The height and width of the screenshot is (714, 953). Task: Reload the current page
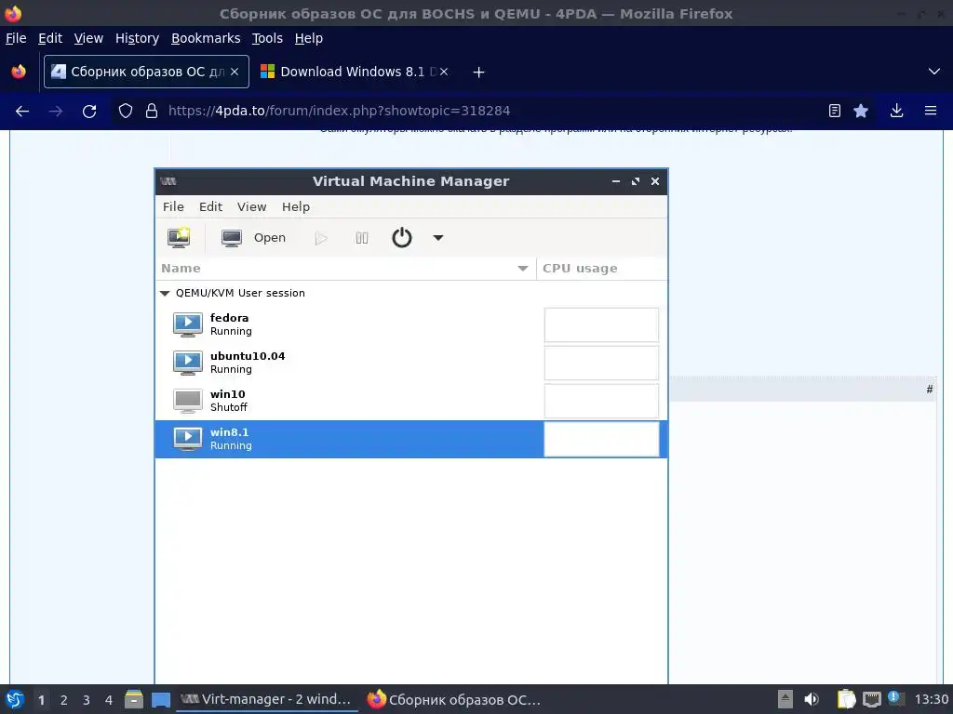coord(89,112)
